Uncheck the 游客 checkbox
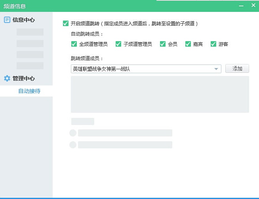This screenshot has width=259, height=199. coord(213,44)
